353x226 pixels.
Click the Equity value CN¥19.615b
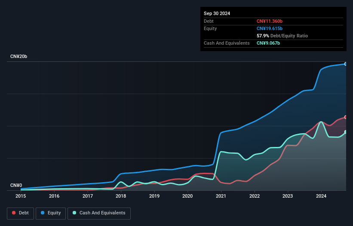pos(270,28)
